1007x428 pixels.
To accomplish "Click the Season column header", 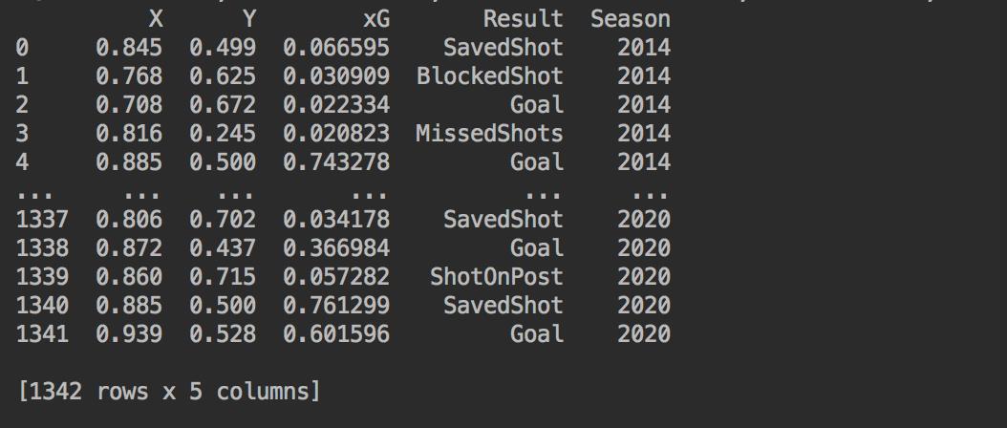I will point(631,19).
